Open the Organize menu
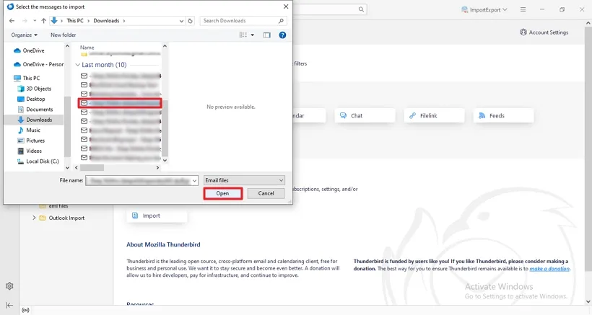Image resolution: width=592 pixels, height=315 pixels. coord(24,35)
